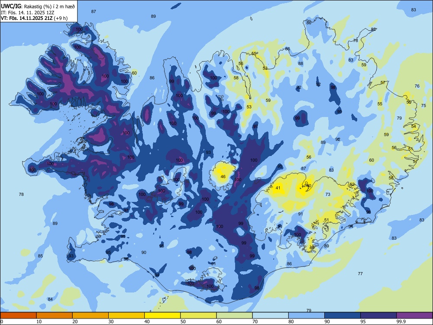The image size is (433, 325).
Task: Click the '73' humidity value on the map
Action: pos(328,194)
